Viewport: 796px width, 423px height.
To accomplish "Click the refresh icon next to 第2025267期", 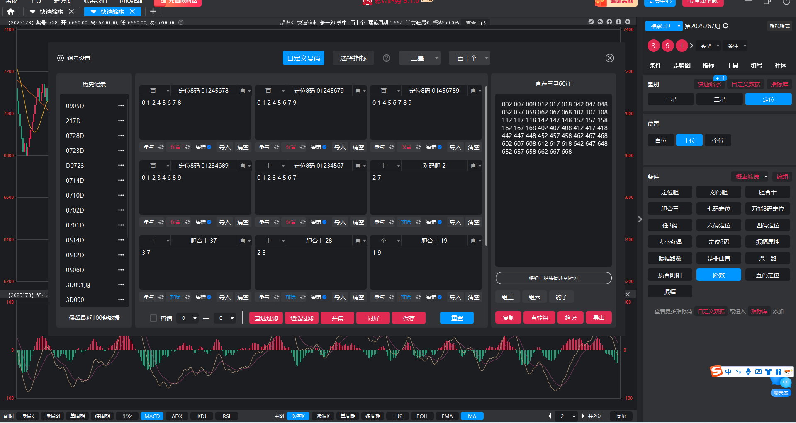I will click(725, 26).
